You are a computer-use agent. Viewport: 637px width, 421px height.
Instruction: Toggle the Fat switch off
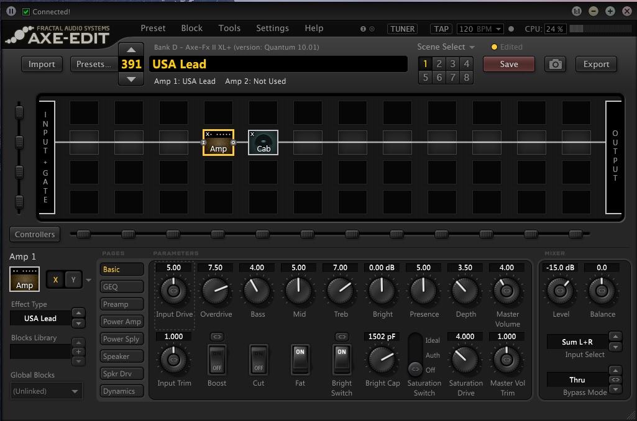300,360
